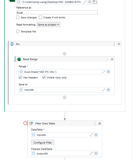This screenshot has height=160, width=136.
Task: Collapse the Read Range activity
Action: (x=112, y=59)
